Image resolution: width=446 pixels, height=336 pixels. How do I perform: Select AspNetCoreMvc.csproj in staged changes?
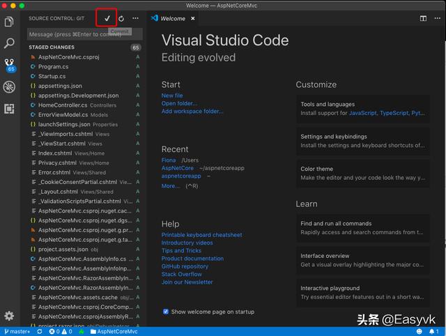[85, 57]
